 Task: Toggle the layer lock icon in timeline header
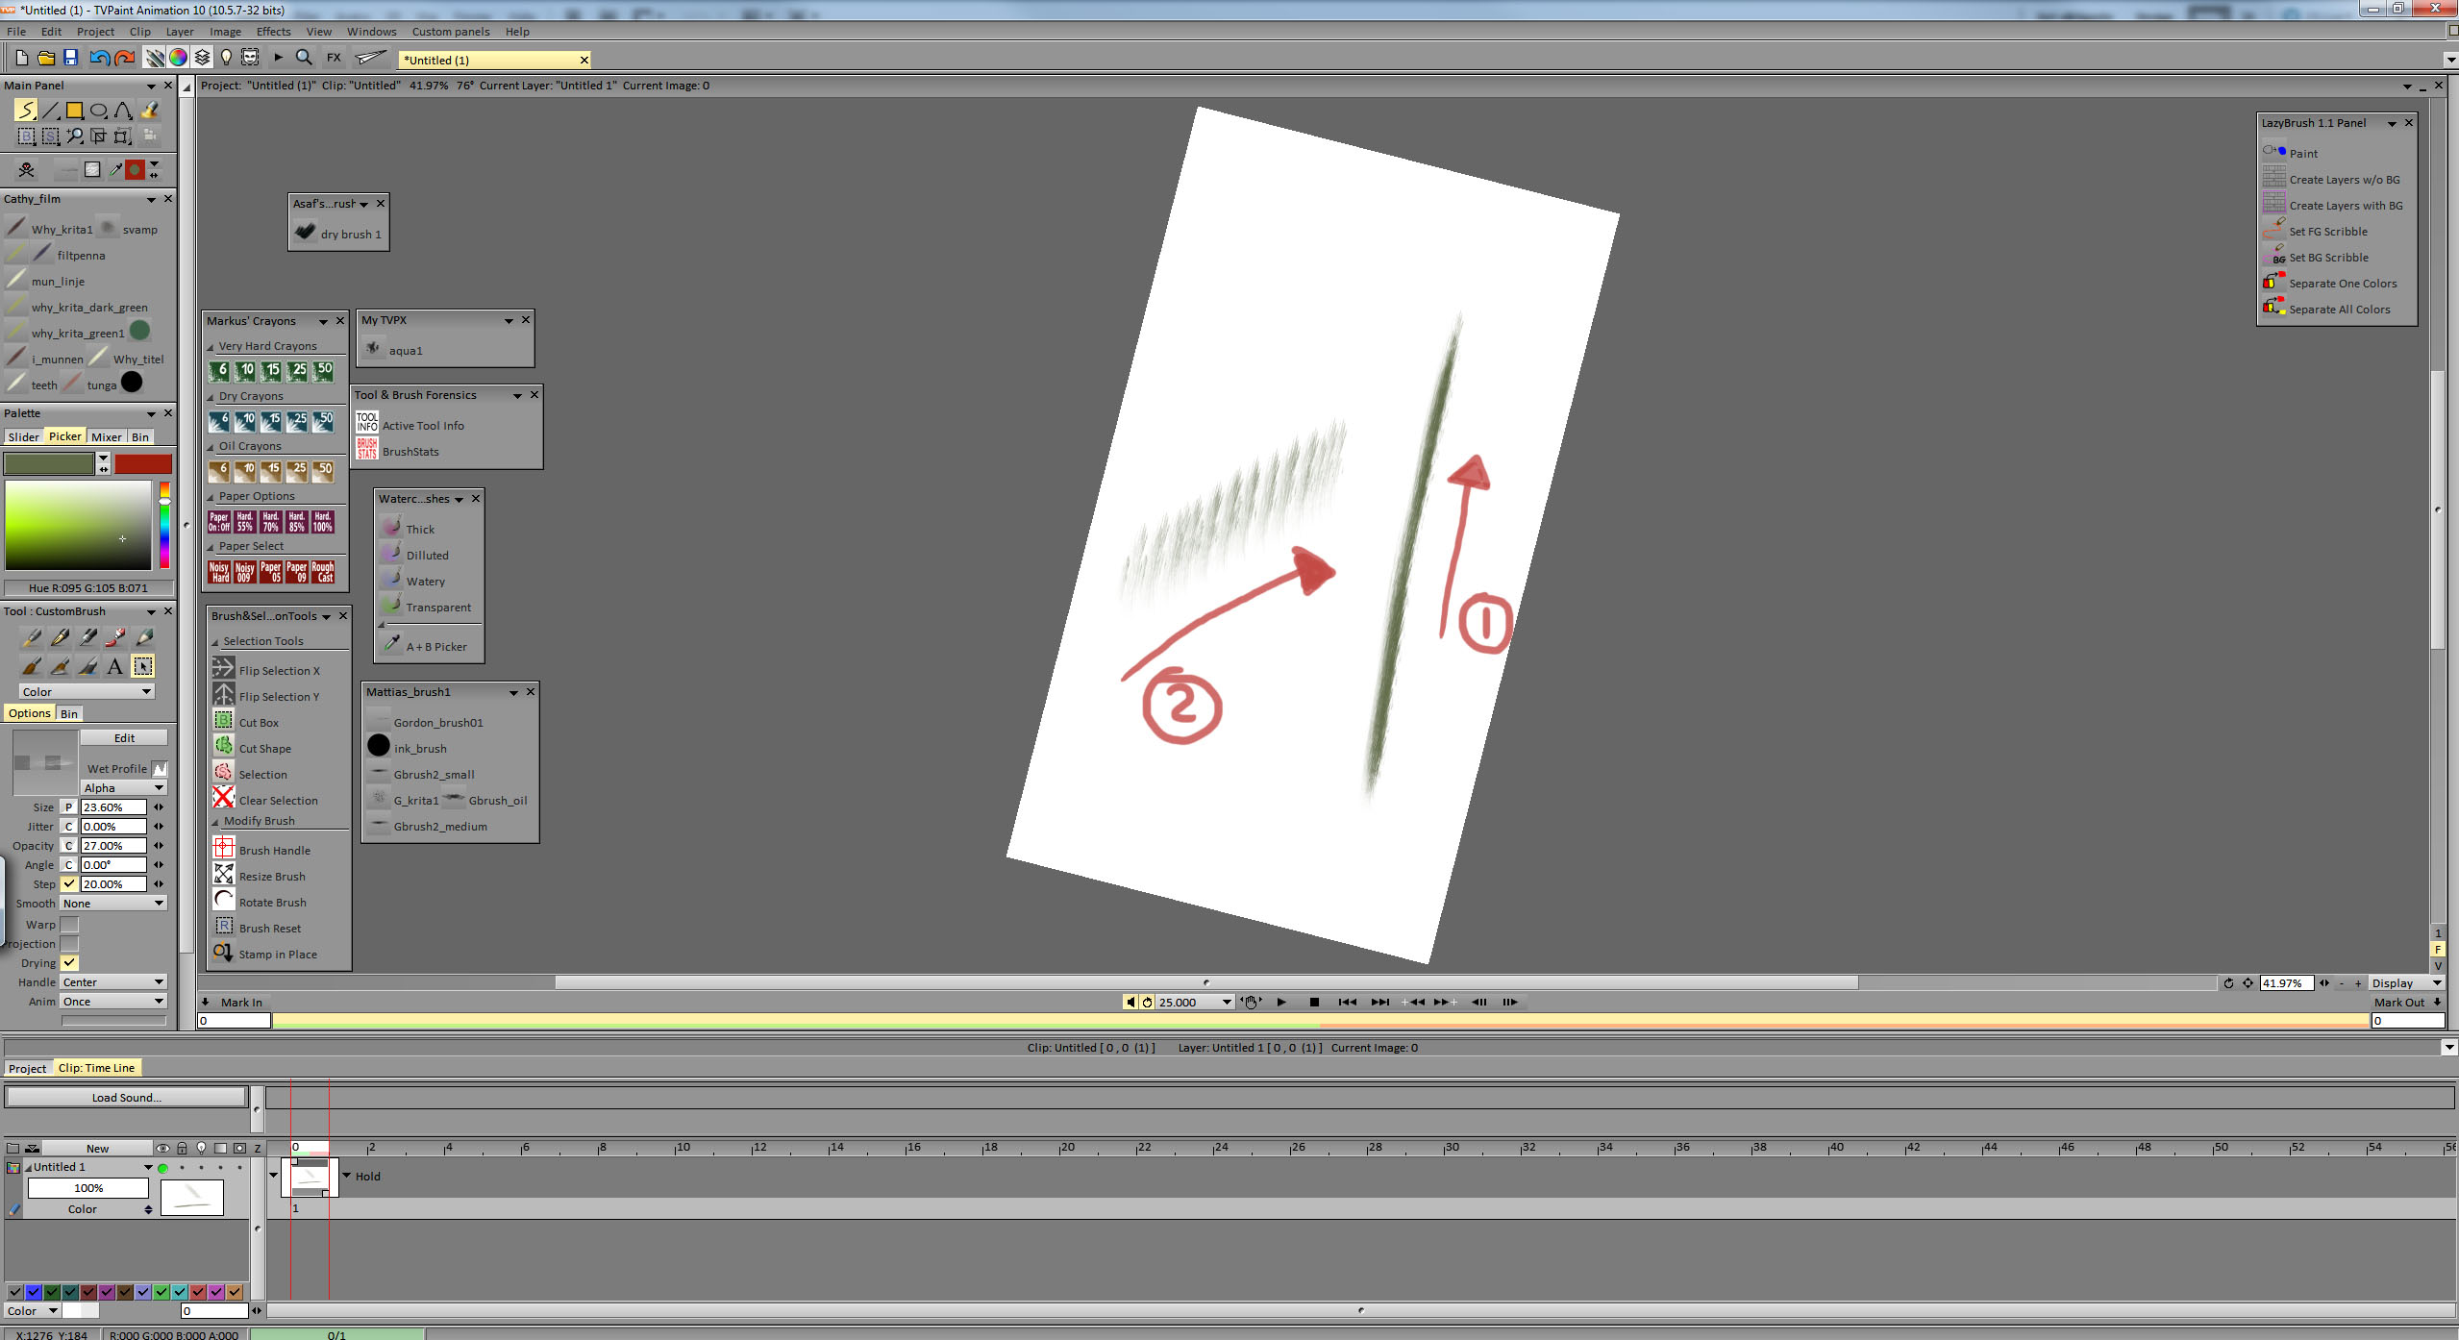click(x=182, y=1149)
